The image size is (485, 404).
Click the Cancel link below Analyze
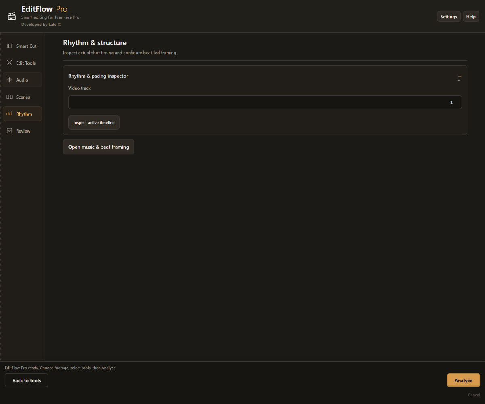(x=474, y=395)
